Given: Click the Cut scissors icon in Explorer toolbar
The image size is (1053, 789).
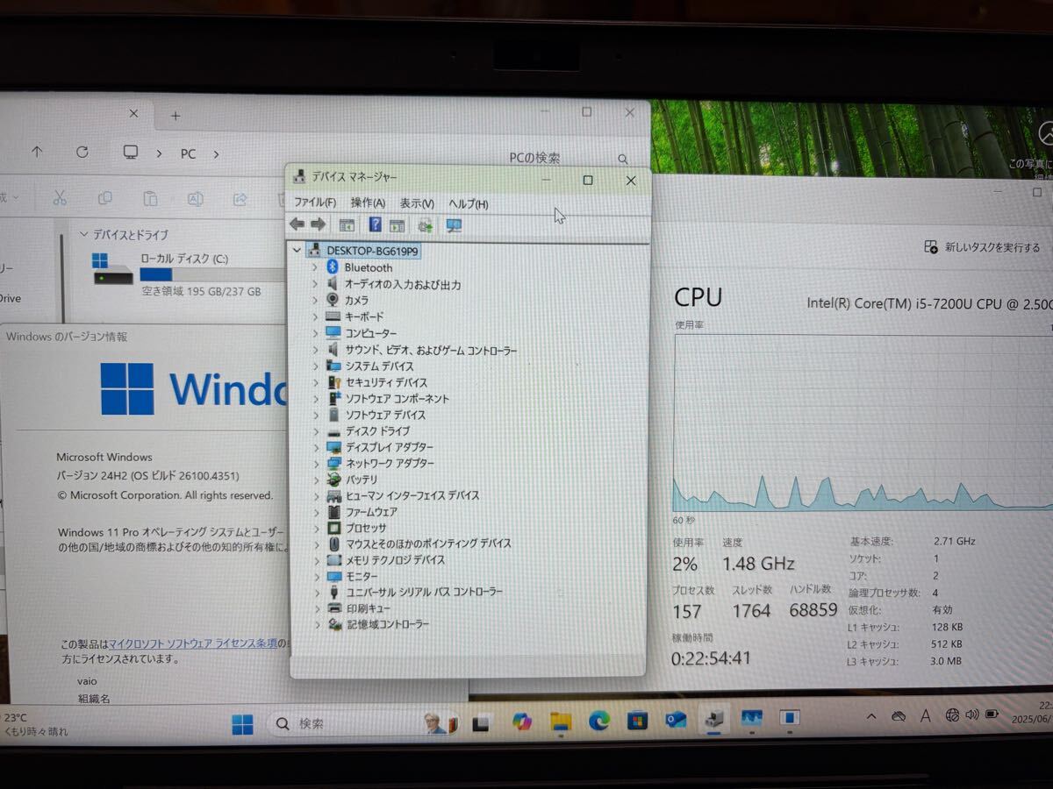Looking at the screenshot, I should pyautogui.click(x=60, y=198).
